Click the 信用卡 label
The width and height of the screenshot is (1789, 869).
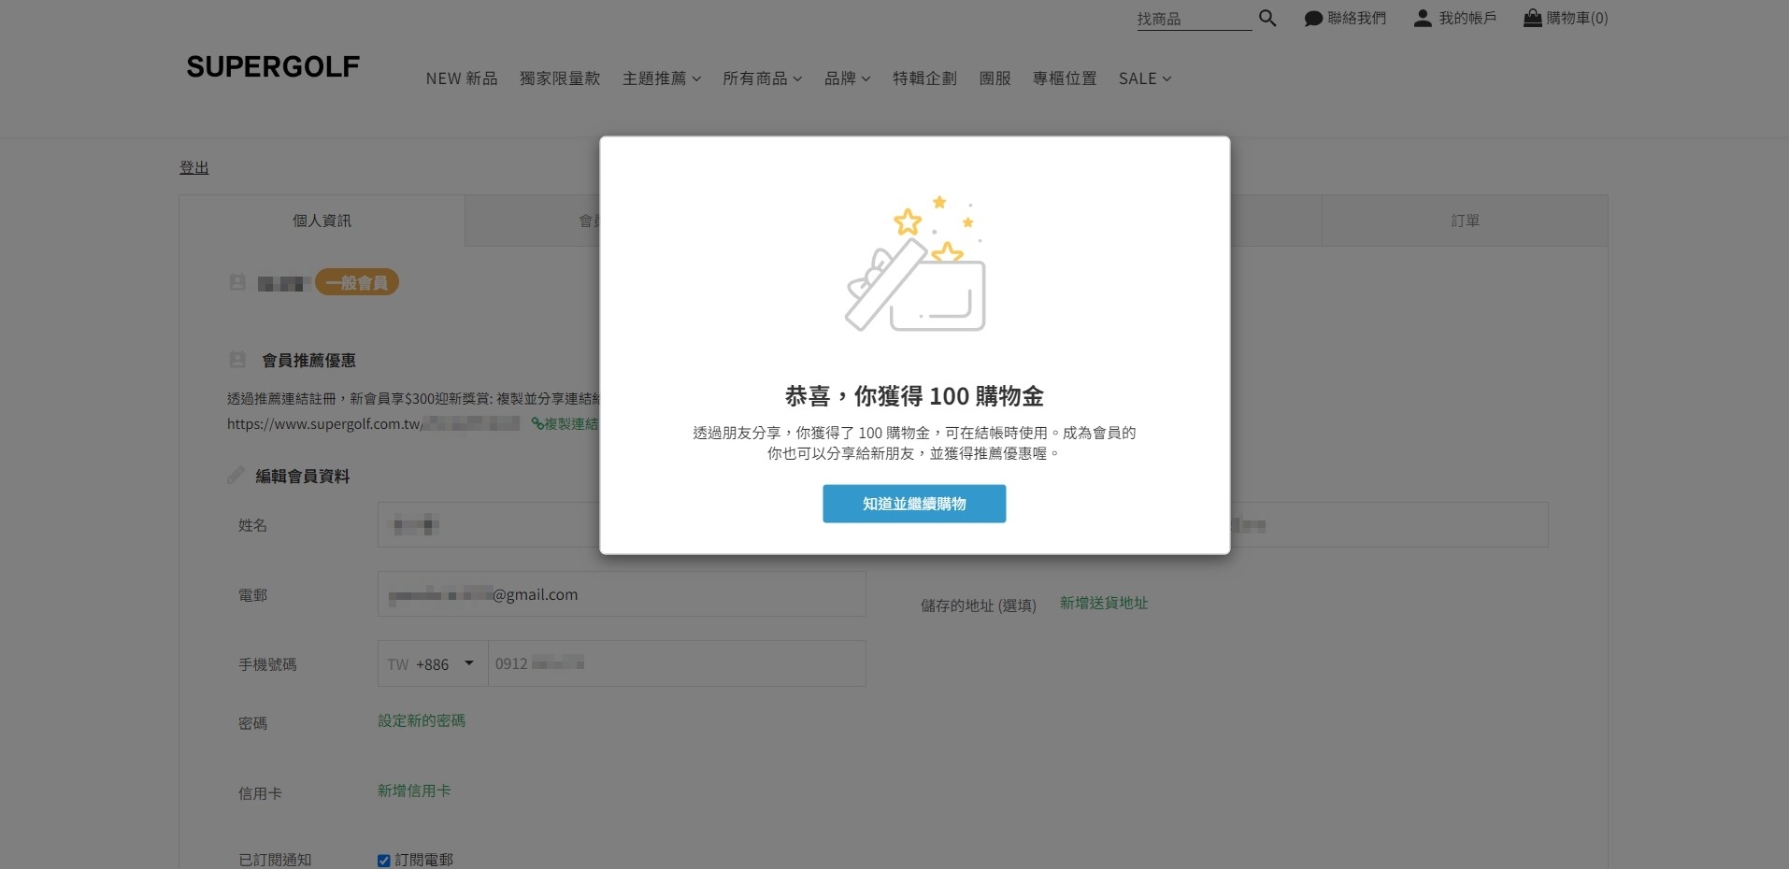point(260,793)
